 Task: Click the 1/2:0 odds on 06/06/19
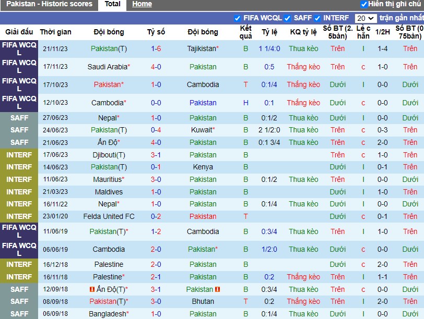coord(269,249)
